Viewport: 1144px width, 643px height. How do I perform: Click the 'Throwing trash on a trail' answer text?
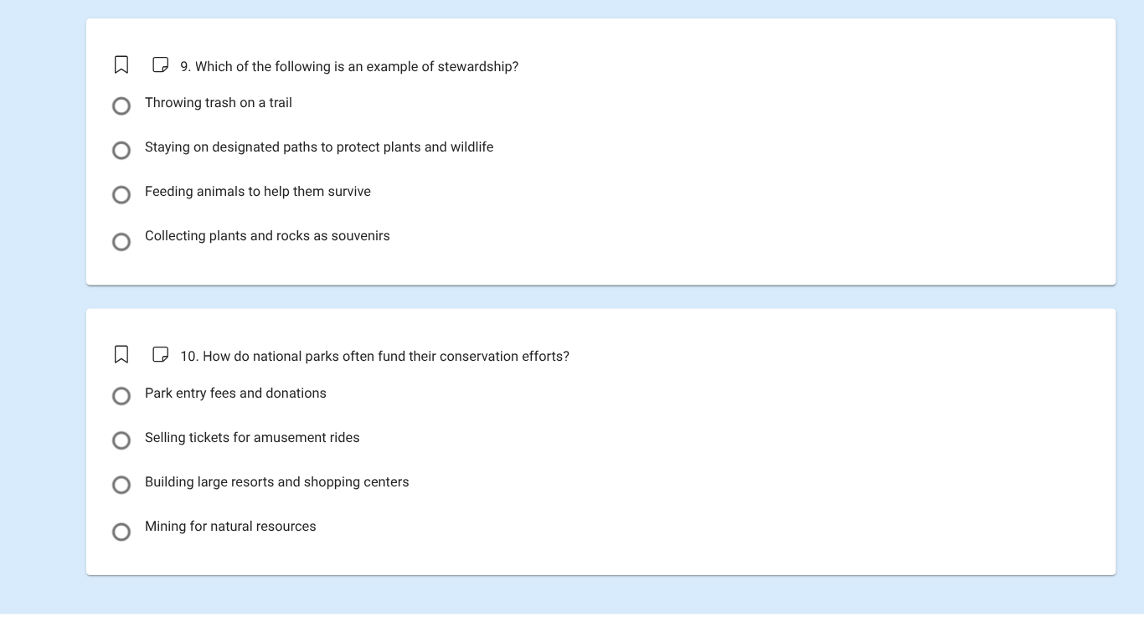218,103
